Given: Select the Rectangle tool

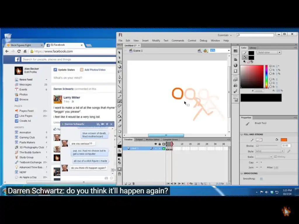Looking at the screenshot, I should point(119,92).
